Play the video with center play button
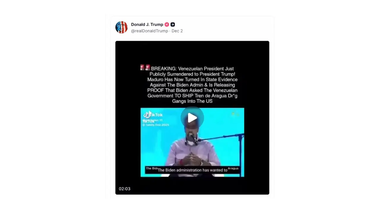 (x=192, y=118)
